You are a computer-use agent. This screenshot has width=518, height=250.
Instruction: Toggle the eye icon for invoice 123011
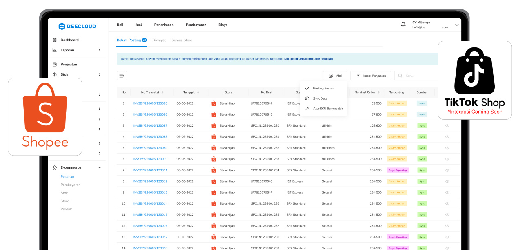pyautogui.click(x=447, y=170)
